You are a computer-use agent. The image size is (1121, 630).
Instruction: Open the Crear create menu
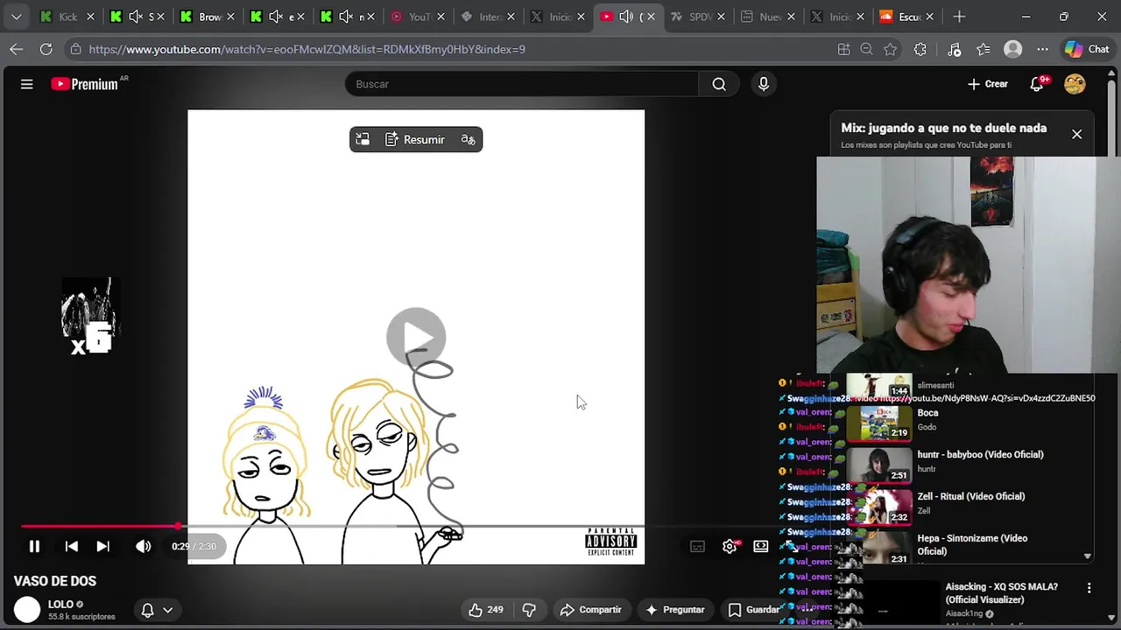[988, 84]
